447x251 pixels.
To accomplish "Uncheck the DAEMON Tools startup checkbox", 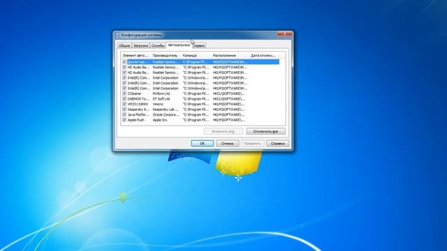I will (x=124, y=99).
